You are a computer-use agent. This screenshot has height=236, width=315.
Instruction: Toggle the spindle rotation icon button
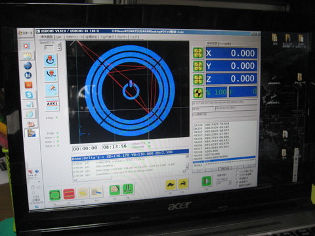point(51,60)
